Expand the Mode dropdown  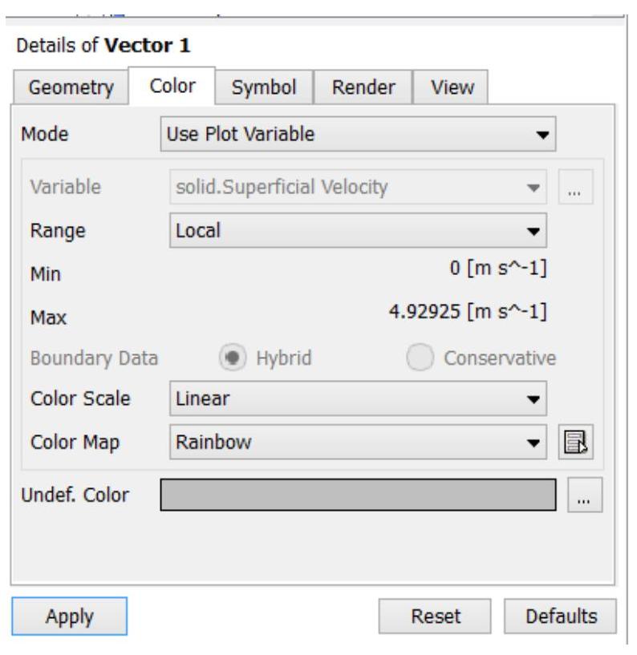(x=358, y=134)
